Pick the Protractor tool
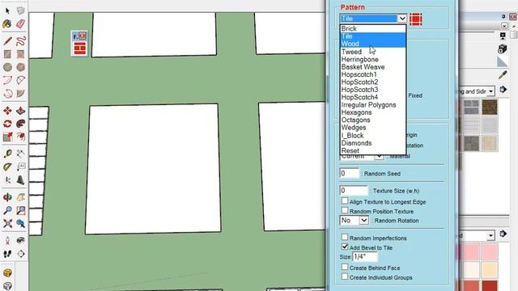 pyautogui.click(x=7, y=167)
